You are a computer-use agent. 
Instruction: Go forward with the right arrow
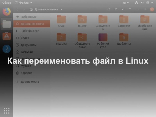24,9
